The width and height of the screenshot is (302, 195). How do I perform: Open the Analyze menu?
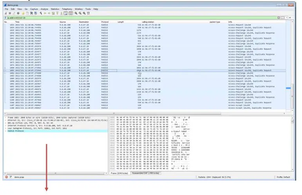44,9
